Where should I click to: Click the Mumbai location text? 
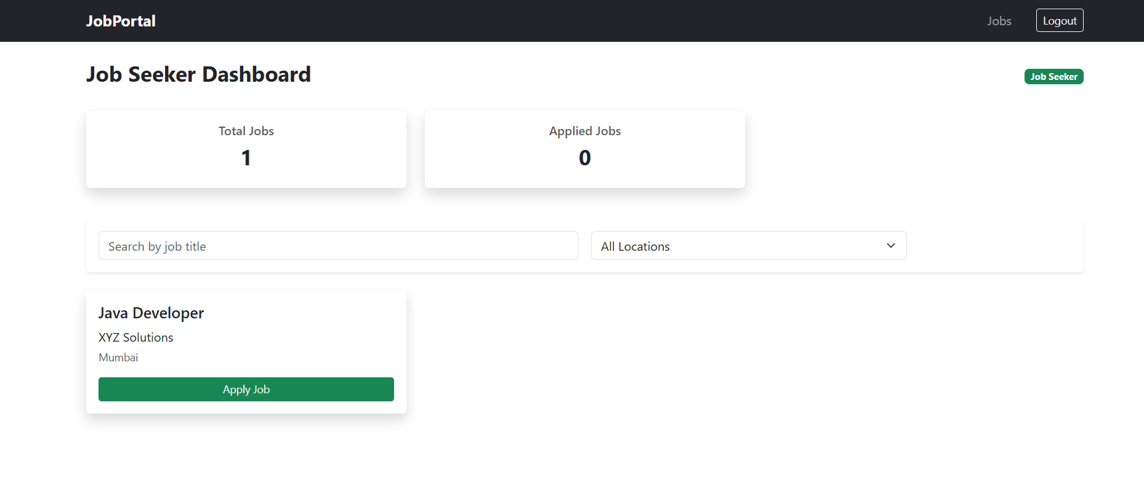pos(118,358)
